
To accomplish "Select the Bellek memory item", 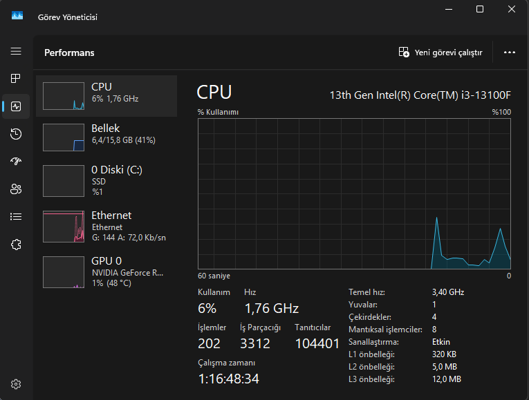I will coord(106,137).
